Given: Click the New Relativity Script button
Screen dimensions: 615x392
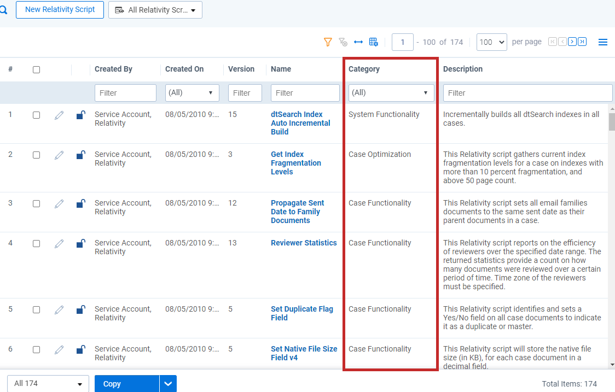Looking at the screenshot, I should pos(60,9).
